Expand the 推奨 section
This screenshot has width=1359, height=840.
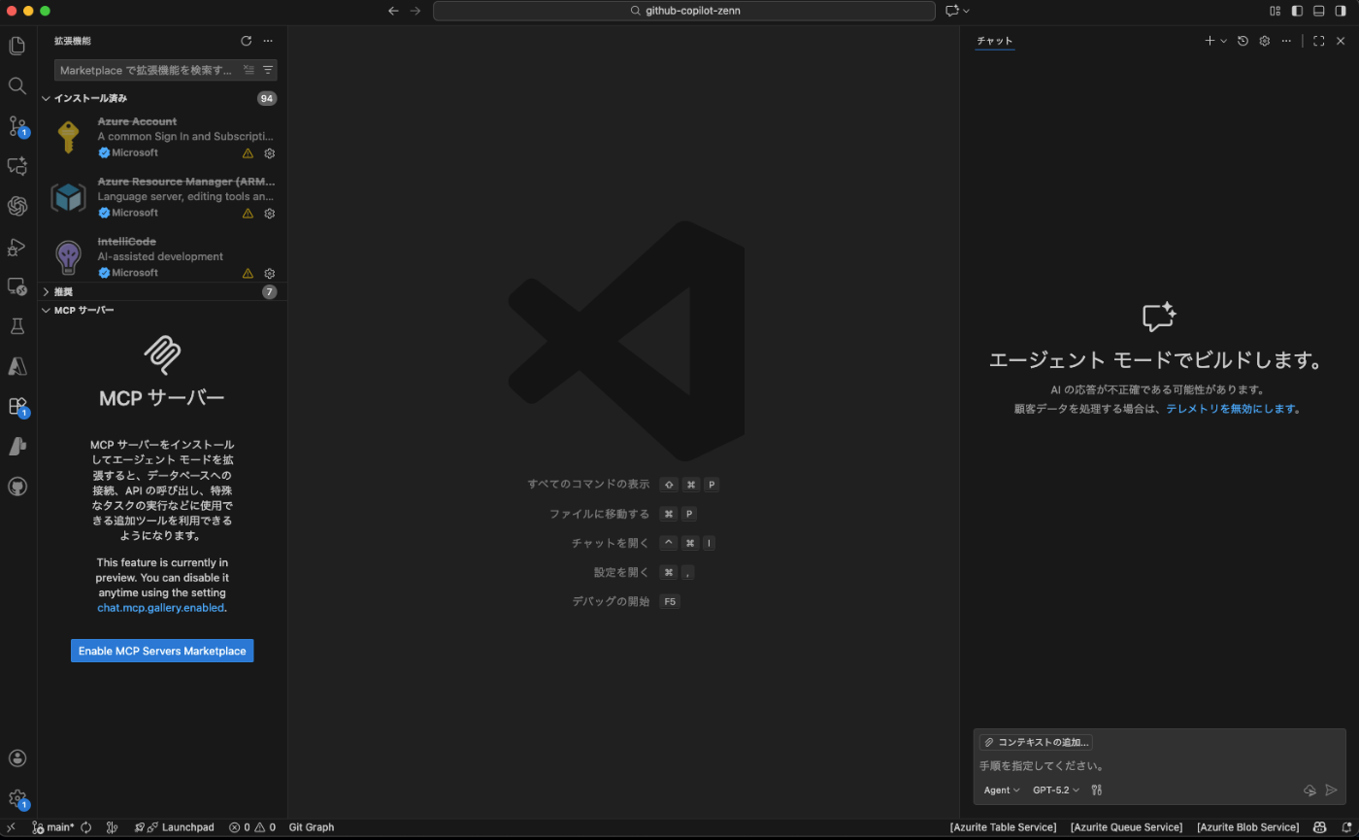coord(162,291)
